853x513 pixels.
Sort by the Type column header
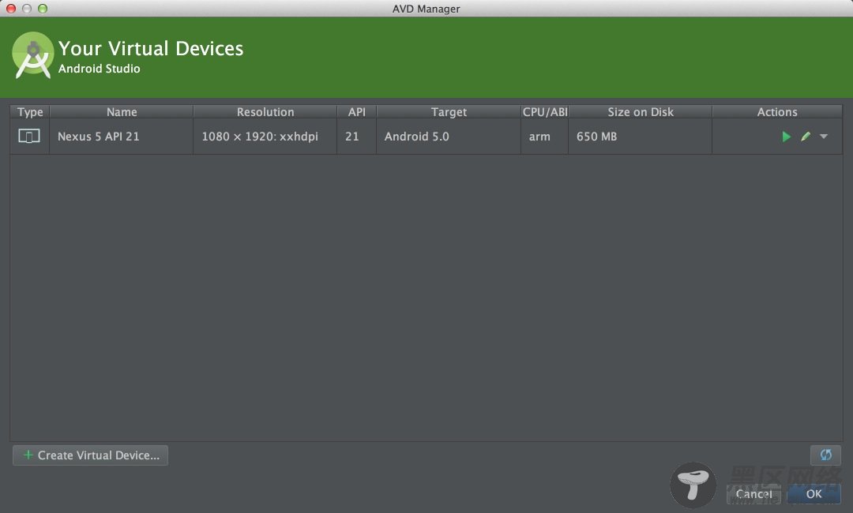point(30,112)
